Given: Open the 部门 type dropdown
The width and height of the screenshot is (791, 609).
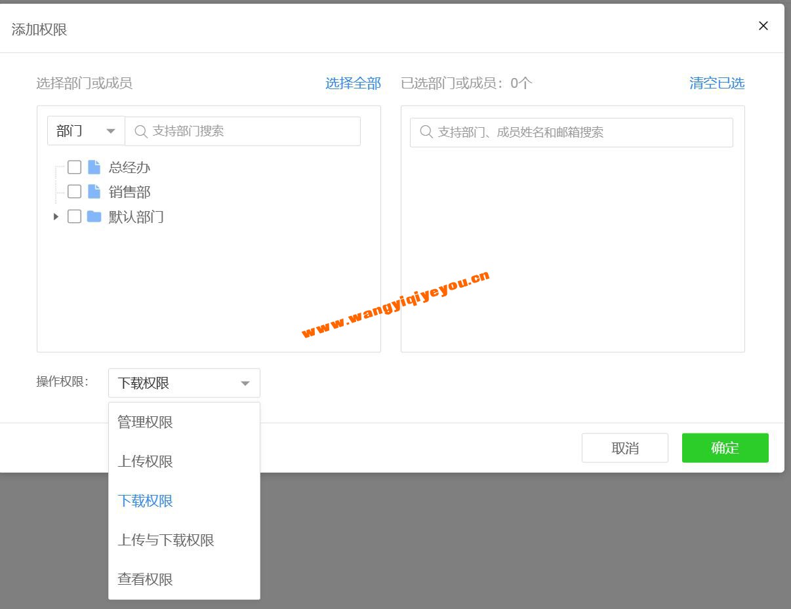Looking at the screenshot, I should pos(86,131).
